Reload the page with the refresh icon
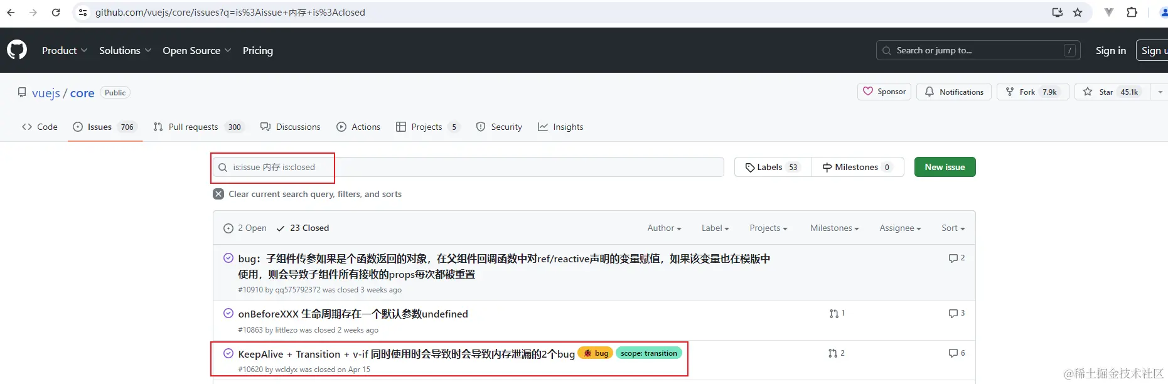This screenshot has width=1168, height=384. click(x=56, y=13)
